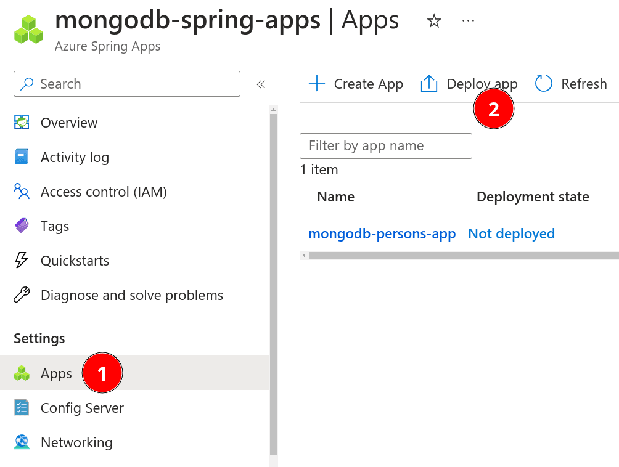Screen dimensions: 619x467
Task: Click the Overview icon in sidebar
Action: pos(22,123)
